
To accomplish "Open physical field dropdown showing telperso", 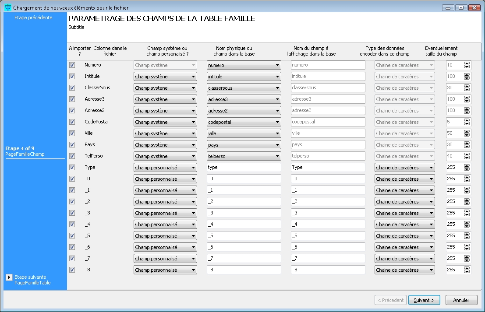I will click(x=244, y=156).
